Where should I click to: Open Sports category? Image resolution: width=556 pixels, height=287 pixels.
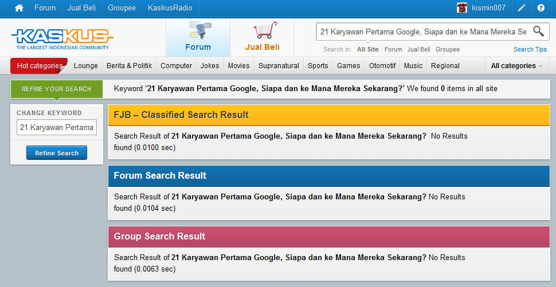[318, 66]
